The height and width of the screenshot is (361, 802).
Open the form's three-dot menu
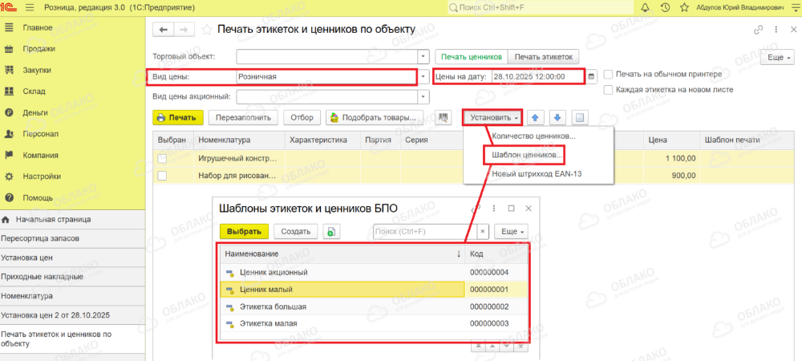[x=776, y=30]
